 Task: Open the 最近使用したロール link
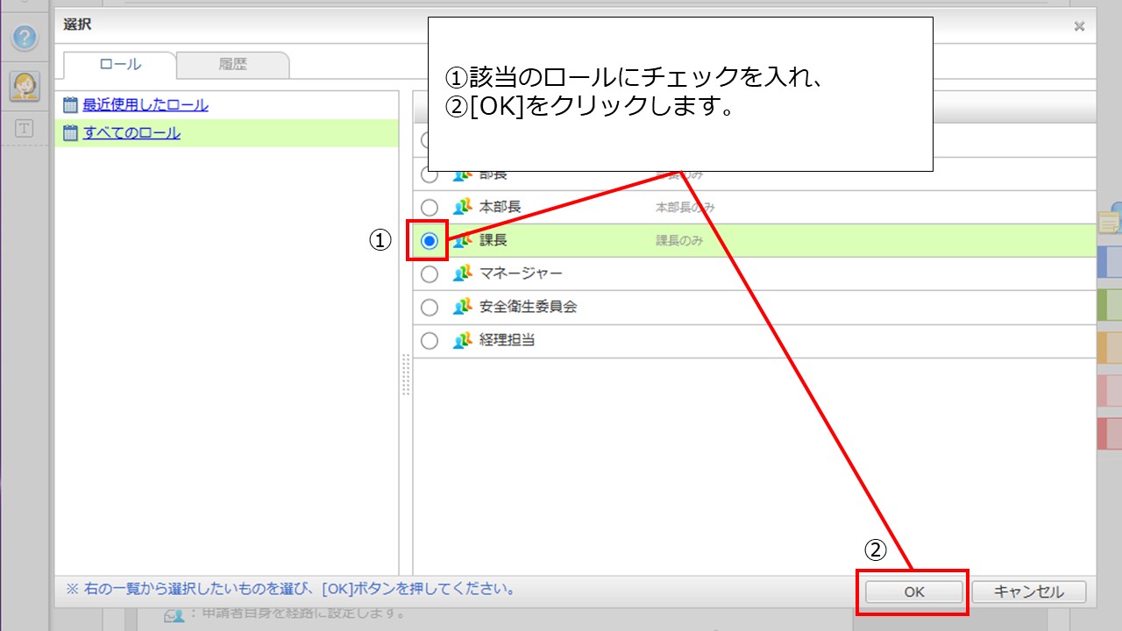(x=146, y=105)
